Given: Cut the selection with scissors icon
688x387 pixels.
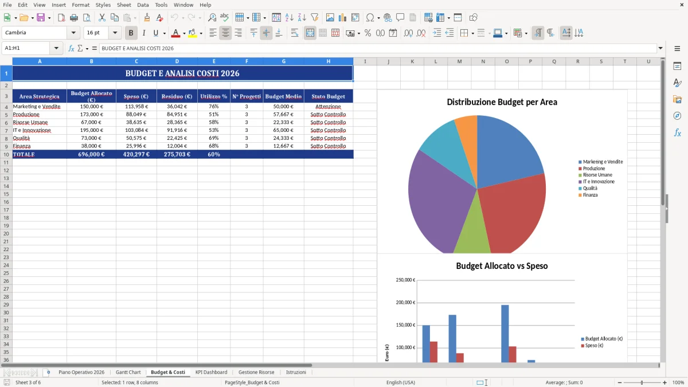Looking at the screenshot, I should click(102, 18).
